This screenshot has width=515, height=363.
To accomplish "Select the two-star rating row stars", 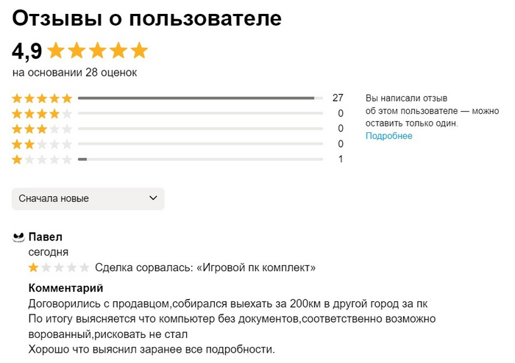I will (x=42, y=144).
